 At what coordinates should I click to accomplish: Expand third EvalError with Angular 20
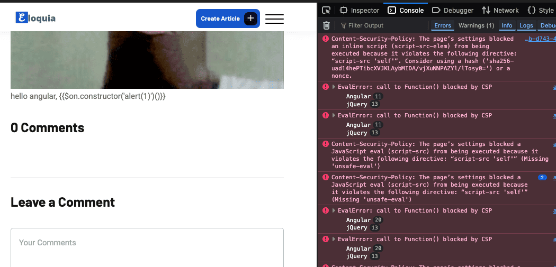tap(334, 211)
